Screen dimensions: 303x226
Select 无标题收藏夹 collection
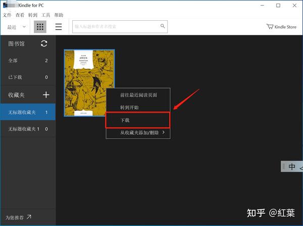coord(28,112)
